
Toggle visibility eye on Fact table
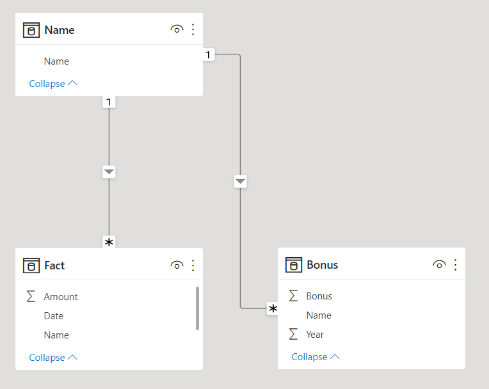pyautogui.click(x=177, y=266)
